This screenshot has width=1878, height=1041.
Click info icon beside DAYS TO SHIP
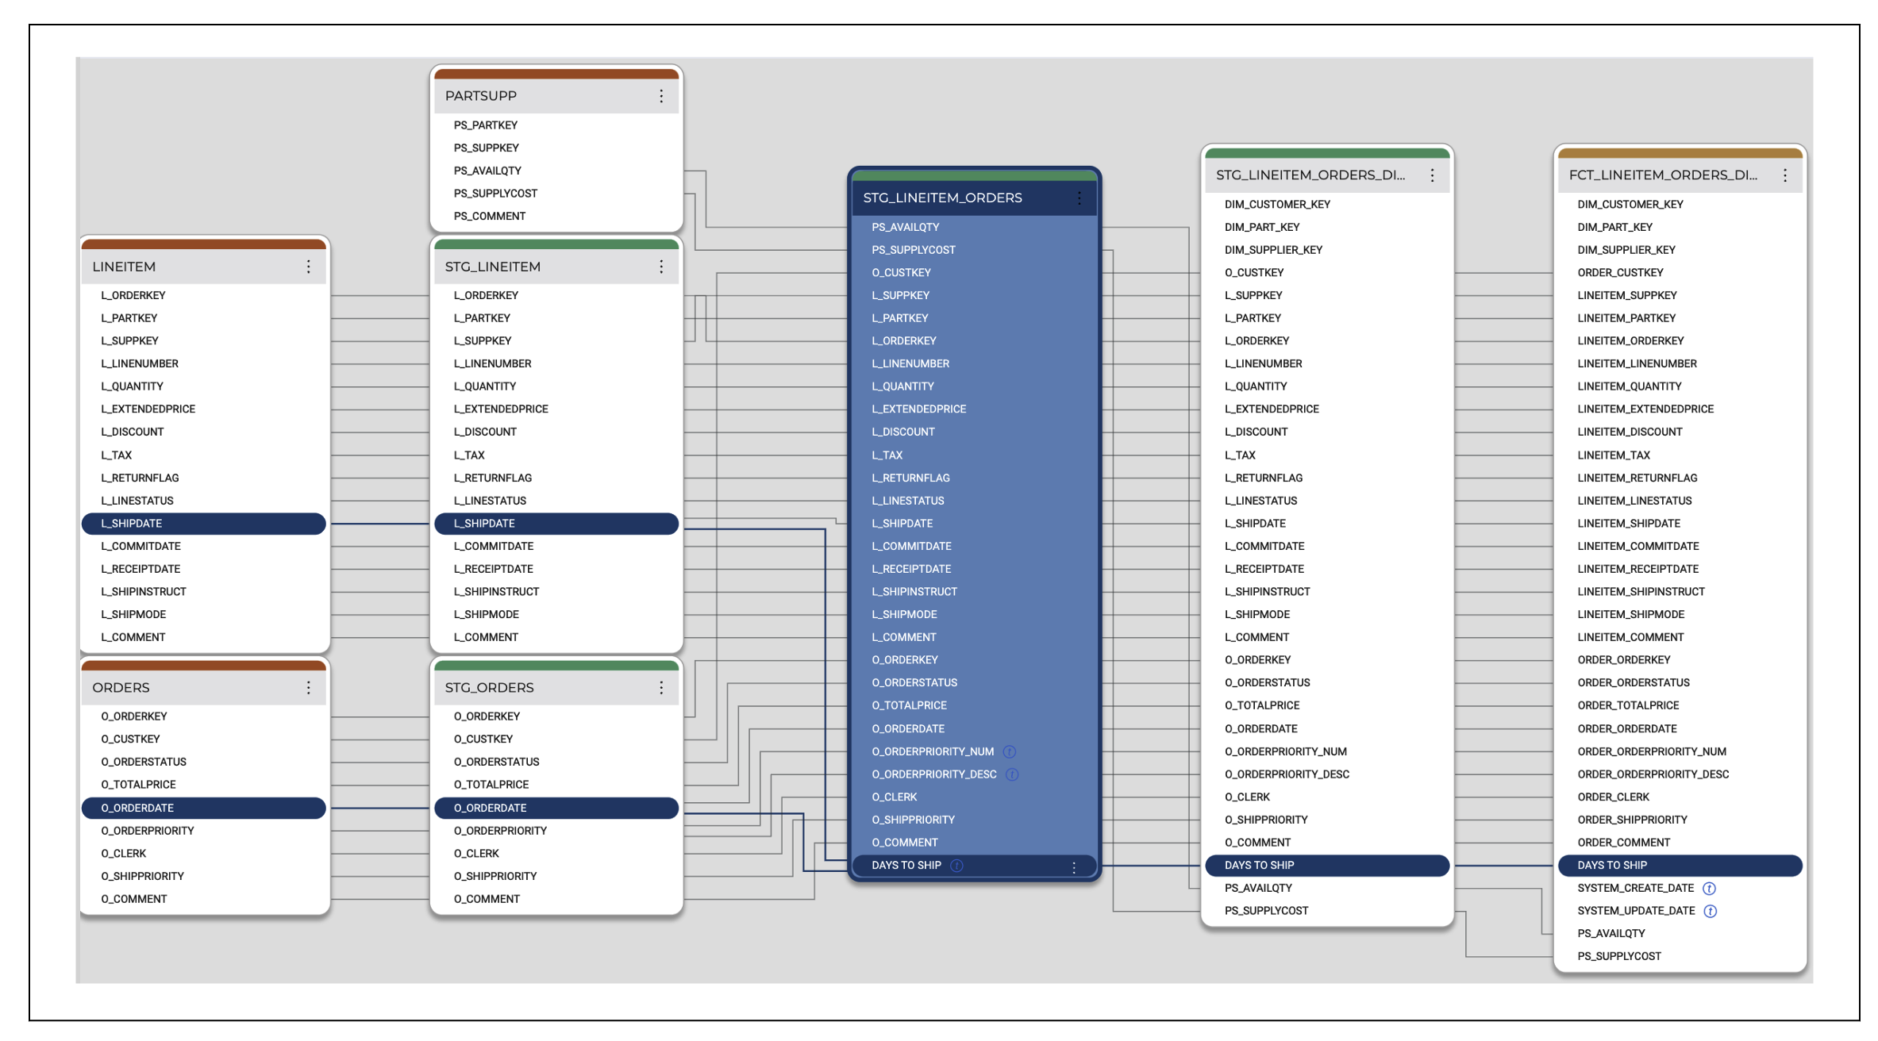click(956, 866)
